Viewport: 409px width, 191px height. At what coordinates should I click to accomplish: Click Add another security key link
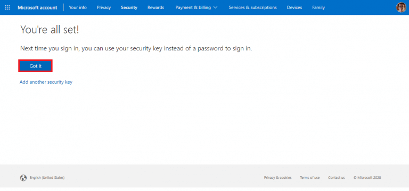(46, 82)
